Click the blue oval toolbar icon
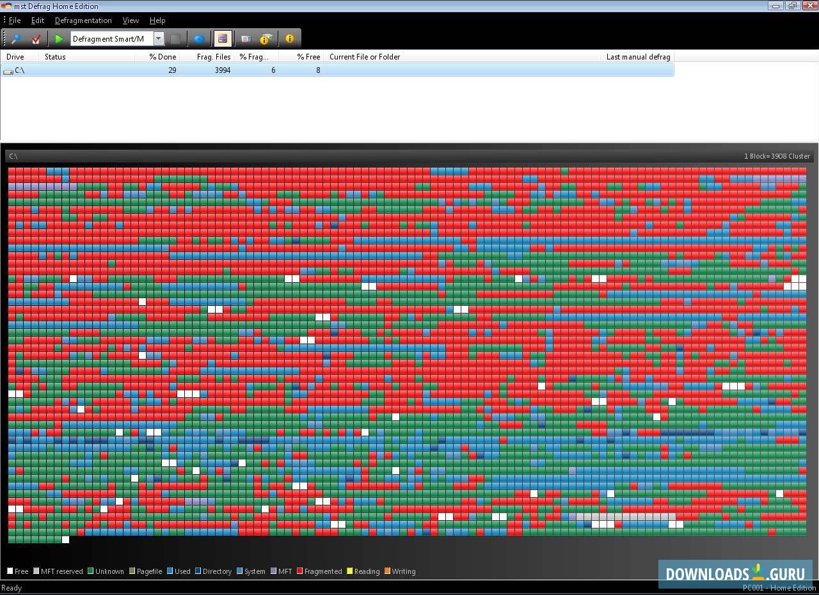The height and width of the screenshot is (595, 819). (x=199, y=39)
